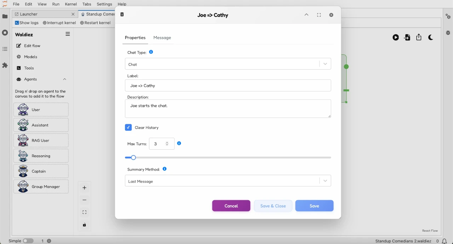Screen dimensions: 453x244
Task: Click the trash delete icon in dialog header
Action: point(122,14)
